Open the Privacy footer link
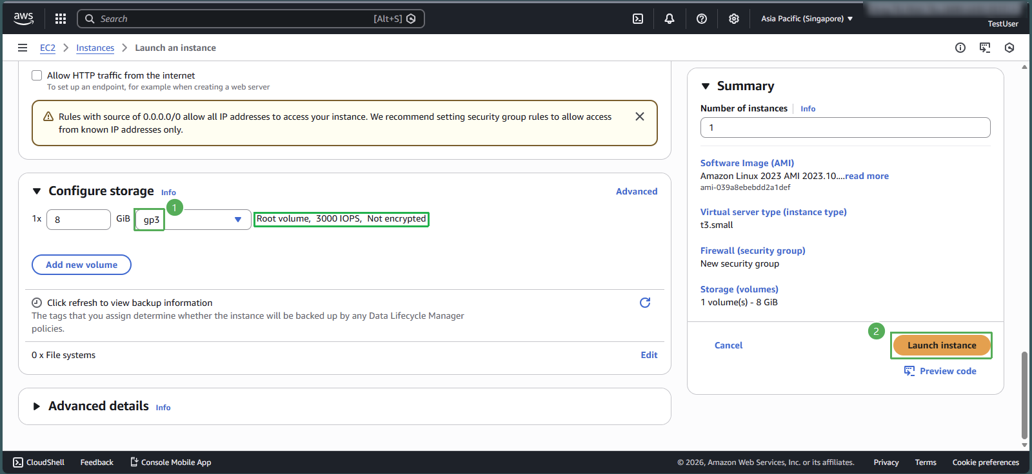 pyautogui.click(x=886, y=462)
